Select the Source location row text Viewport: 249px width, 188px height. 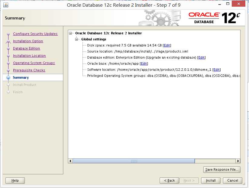click(x=138, y=51)
